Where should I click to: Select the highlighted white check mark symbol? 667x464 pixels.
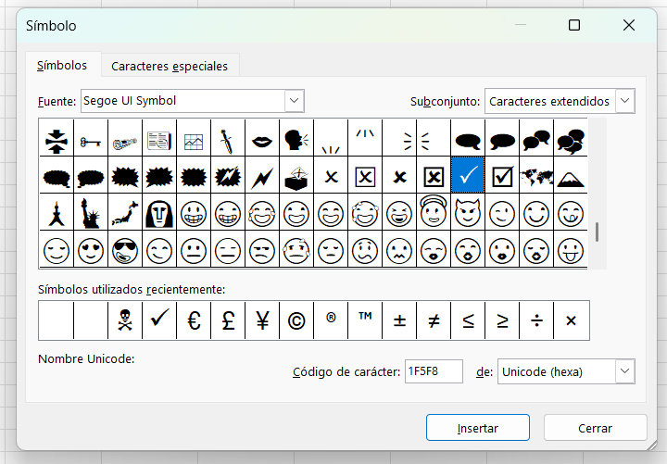(x=469, y=176)
